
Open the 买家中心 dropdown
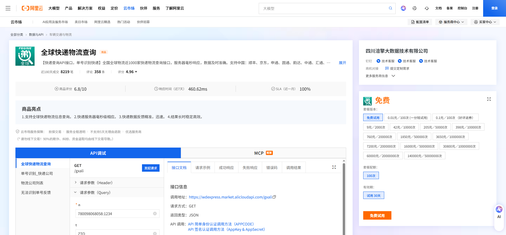click(x=485, y=22)
